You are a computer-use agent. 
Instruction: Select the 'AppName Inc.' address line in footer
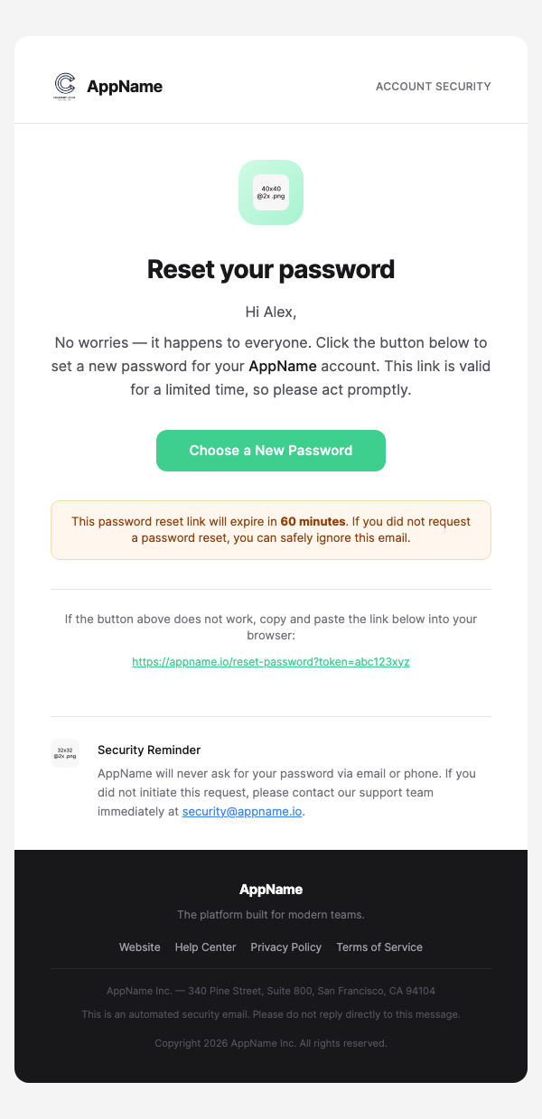[270, 990]
